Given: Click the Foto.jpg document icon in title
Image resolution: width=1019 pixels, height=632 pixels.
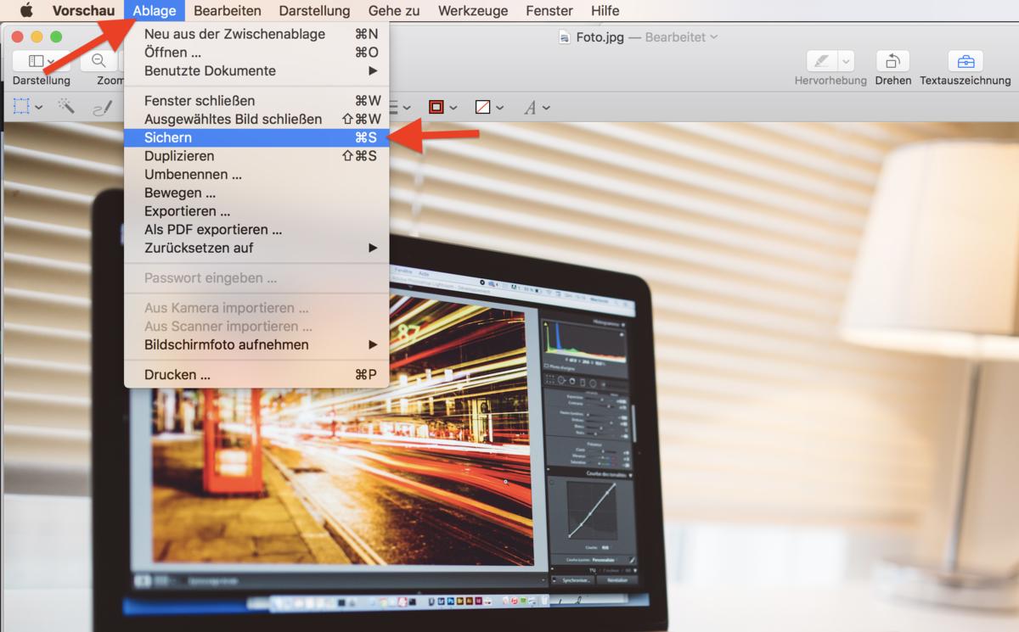Looking at the screenshot, I should (566, 36).
